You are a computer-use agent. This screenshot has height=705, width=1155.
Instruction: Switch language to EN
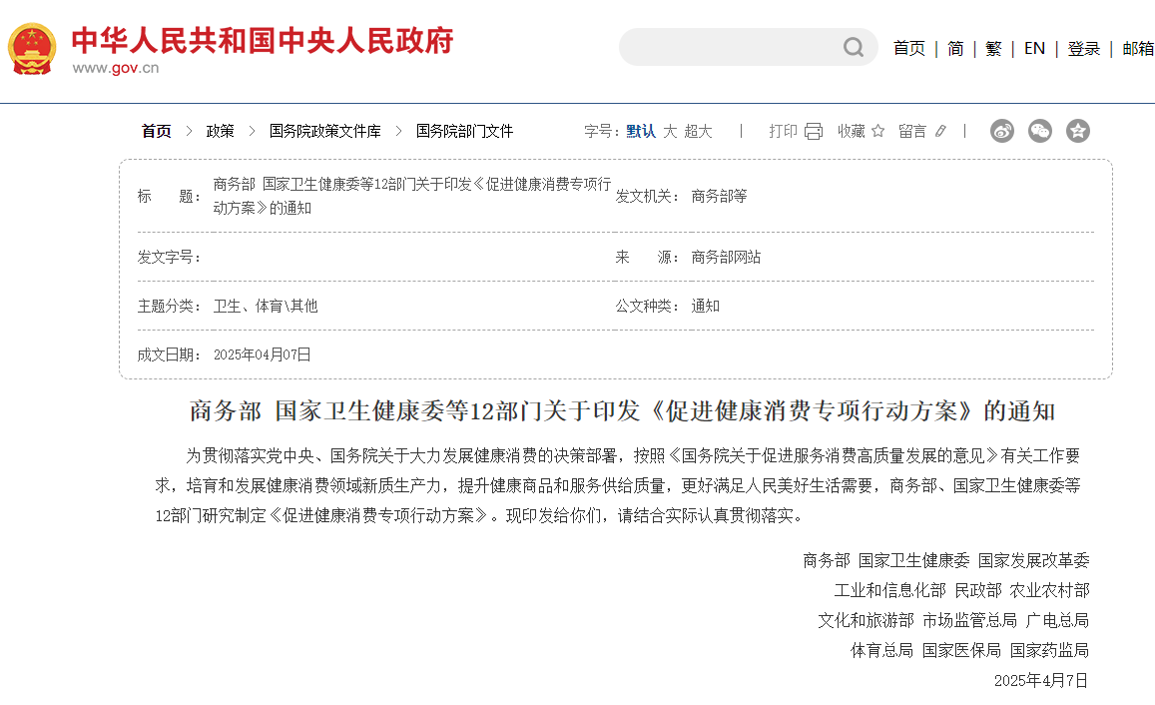pyautogui.click(x=1034, y=47)
